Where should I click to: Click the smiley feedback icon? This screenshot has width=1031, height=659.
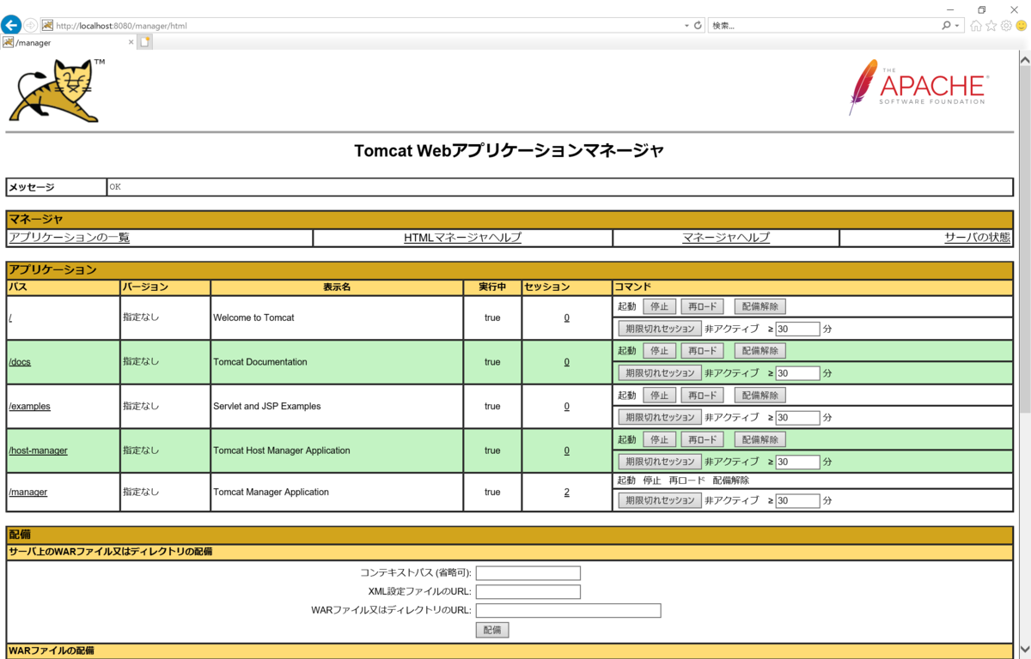[1022, 26]
